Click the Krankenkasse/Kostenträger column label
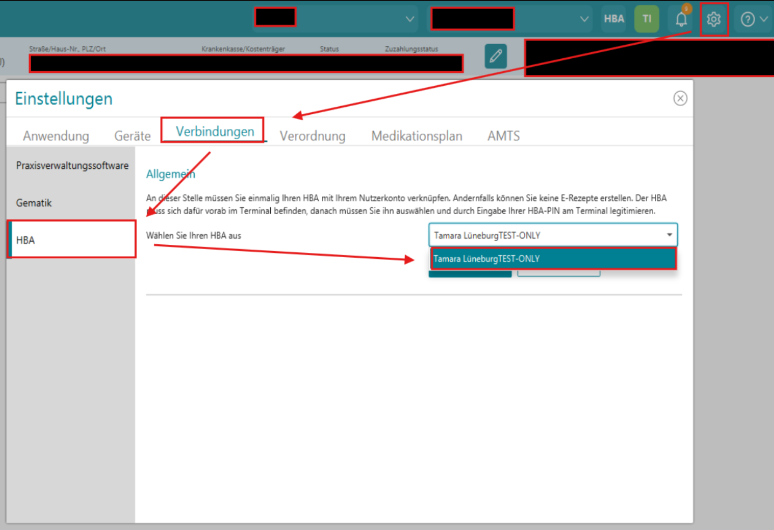774x530 pixels. pos(243,49)
